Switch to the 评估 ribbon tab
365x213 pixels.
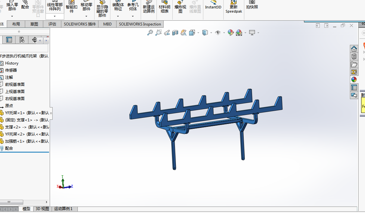52,24
